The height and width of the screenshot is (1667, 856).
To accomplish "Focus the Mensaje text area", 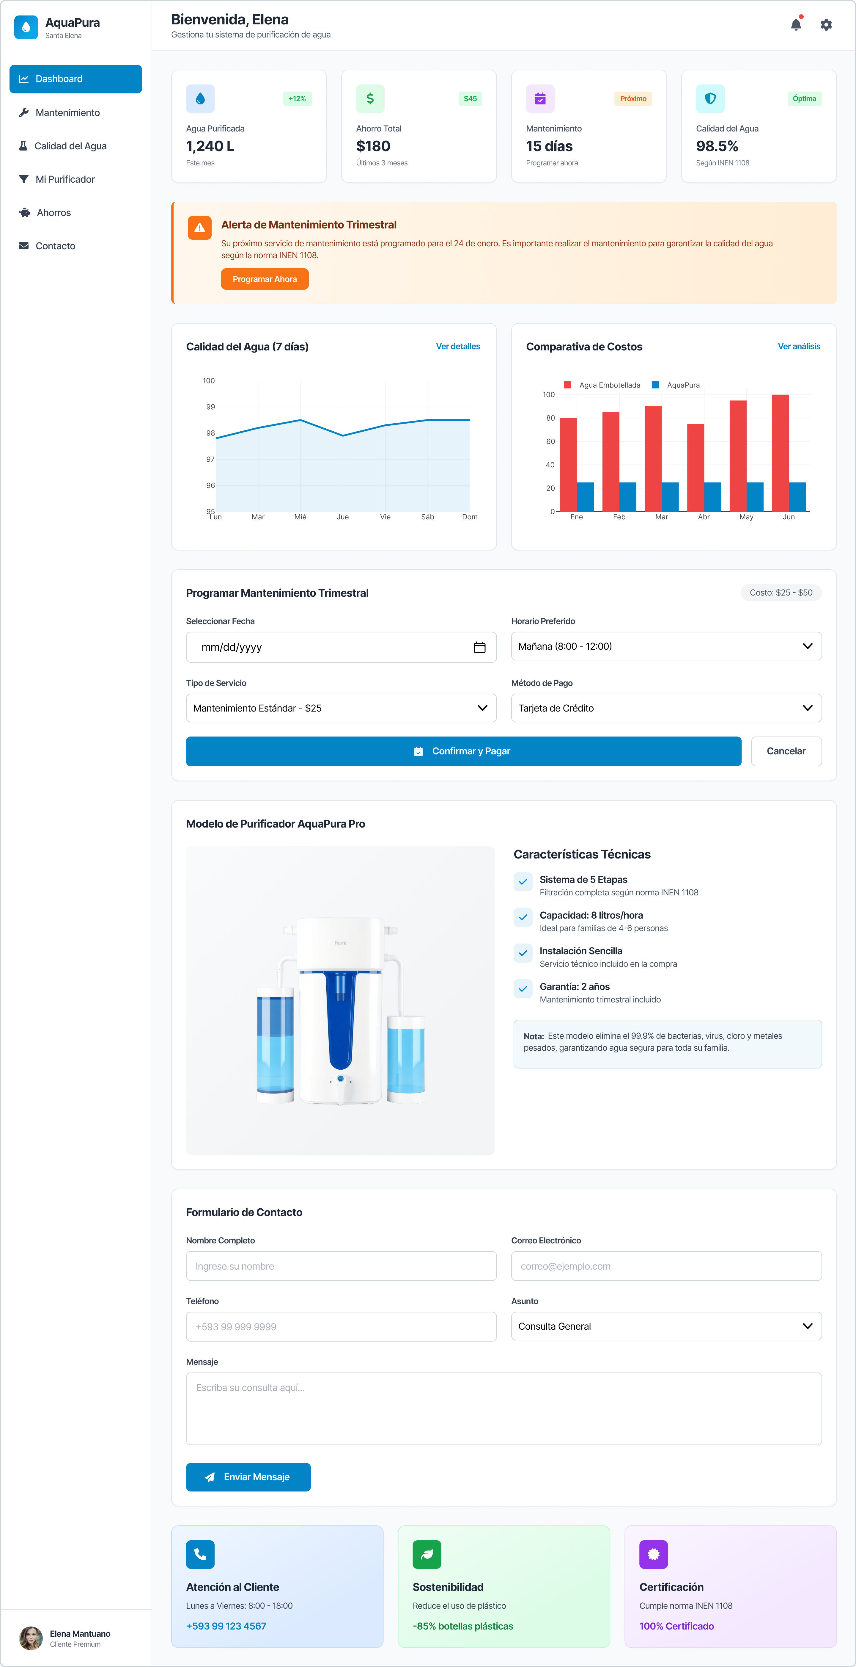I will (x=504, y=1408).
